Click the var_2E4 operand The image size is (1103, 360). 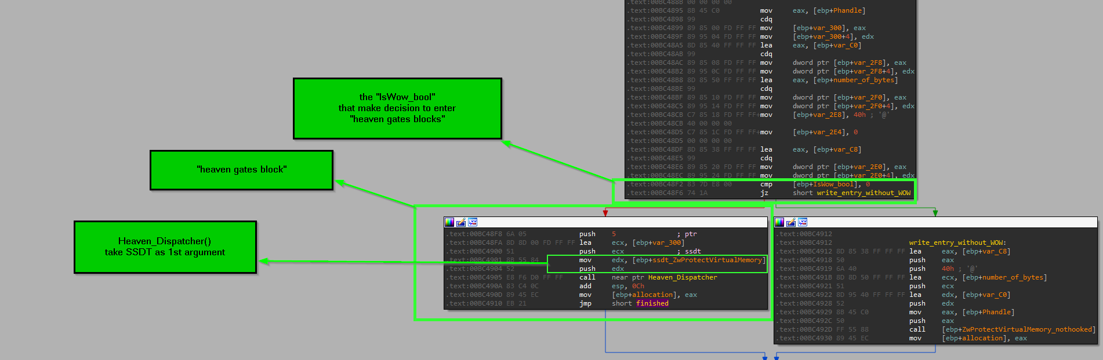(828, 132)
